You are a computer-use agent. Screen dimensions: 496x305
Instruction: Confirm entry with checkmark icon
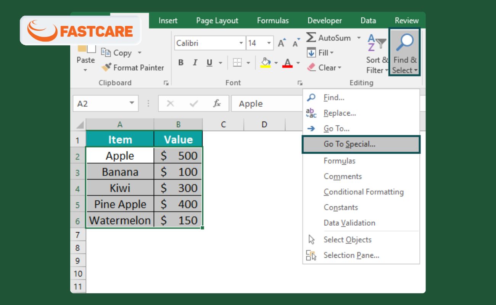coord(194,104)
